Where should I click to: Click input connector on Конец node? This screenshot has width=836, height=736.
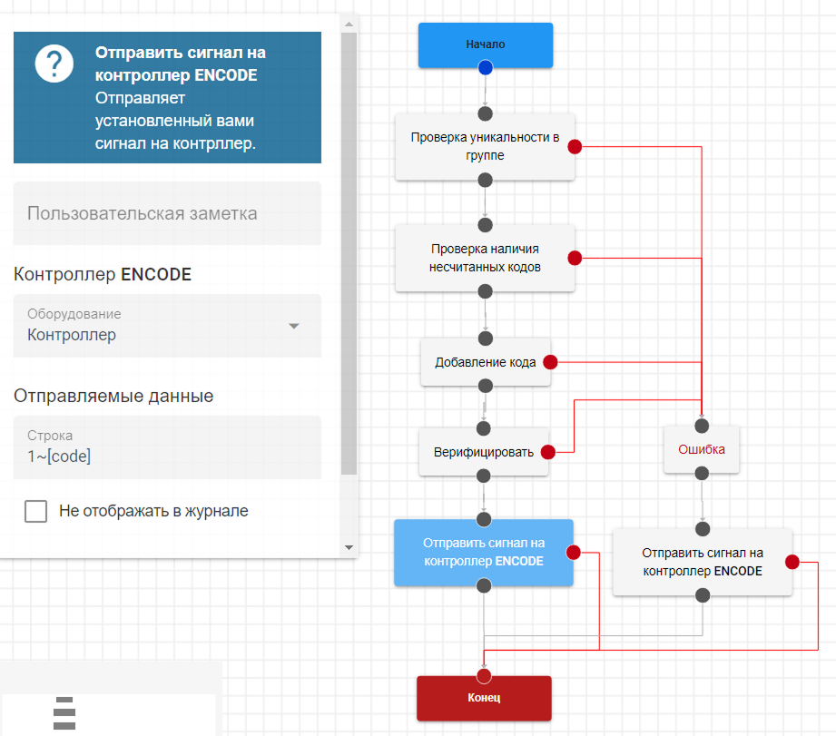coord(484,676)
